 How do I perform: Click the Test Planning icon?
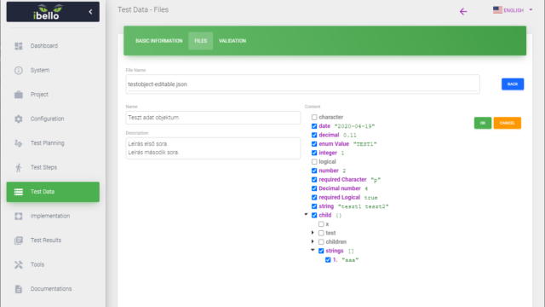[x=19, y=143]
